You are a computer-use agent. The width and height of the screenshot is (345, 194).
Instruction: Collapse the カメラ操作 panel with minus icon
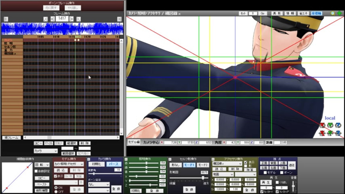coord(89,159)
